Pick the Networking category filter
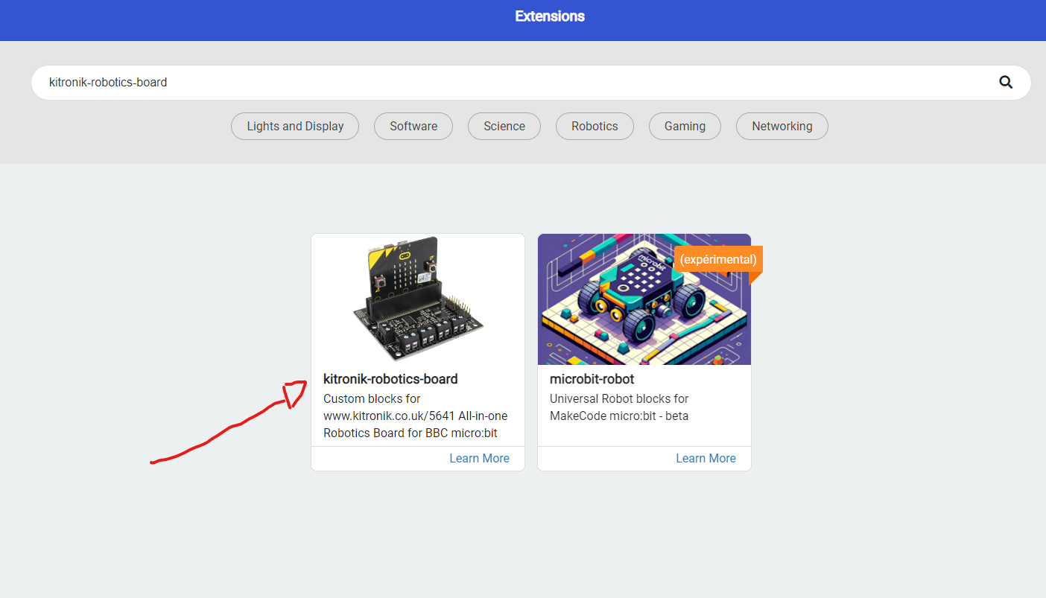 (782, 127)
